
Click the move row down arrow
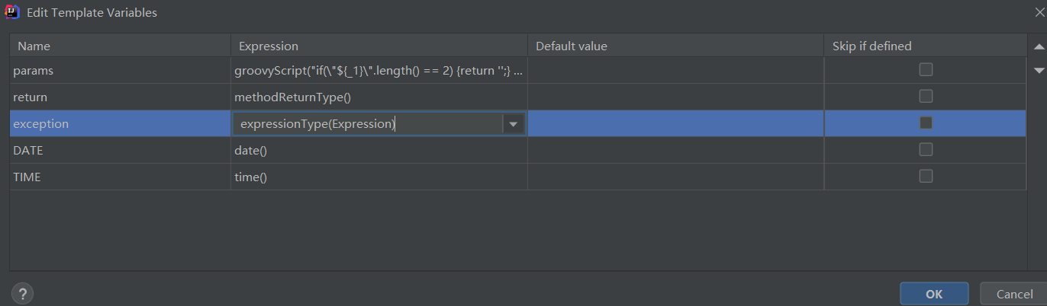pos(1038,70)
